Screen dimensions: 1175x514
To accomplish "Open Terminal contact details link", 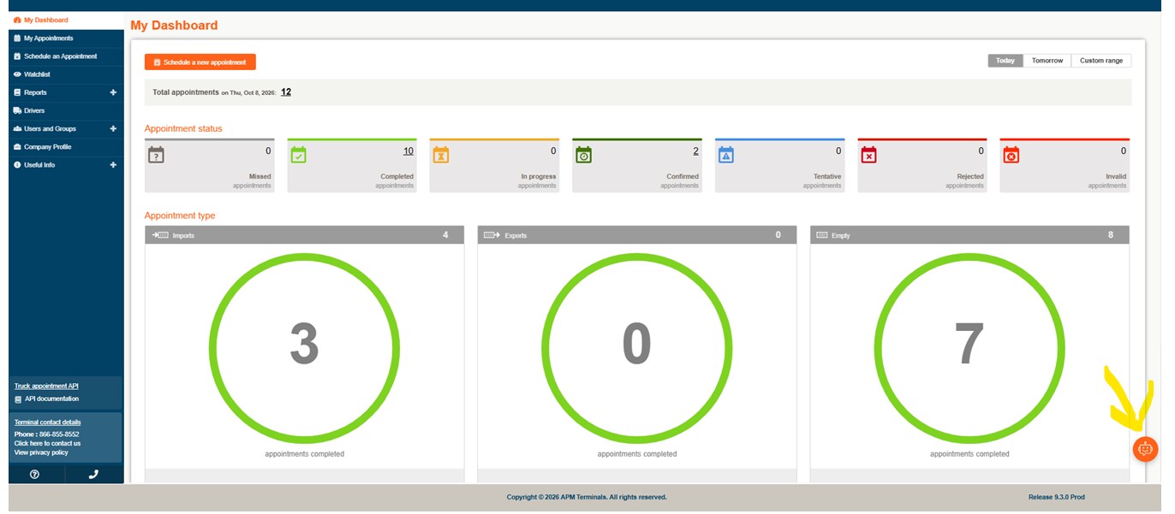I will click(48, 422).
